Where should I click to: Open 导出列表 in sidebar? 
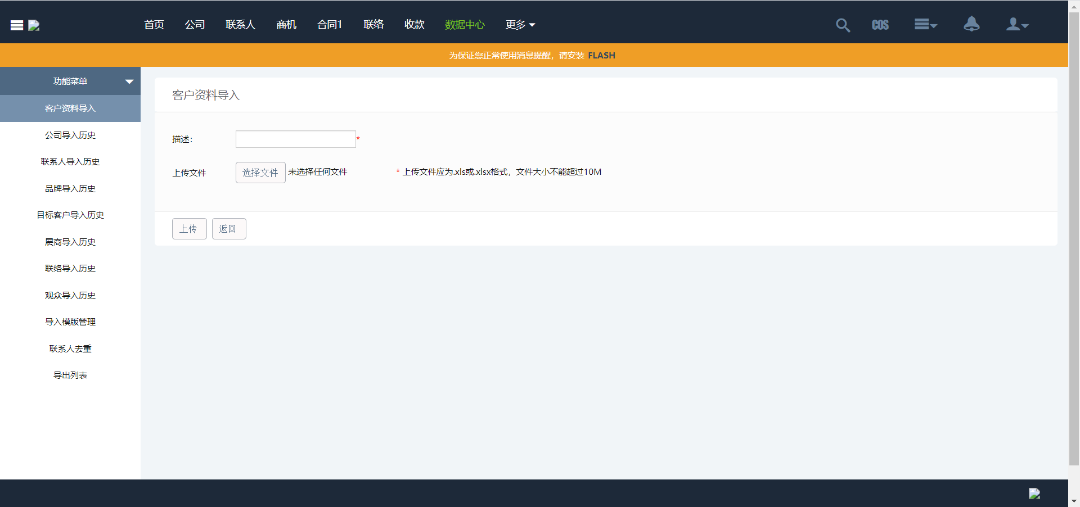tap(70, 375)
